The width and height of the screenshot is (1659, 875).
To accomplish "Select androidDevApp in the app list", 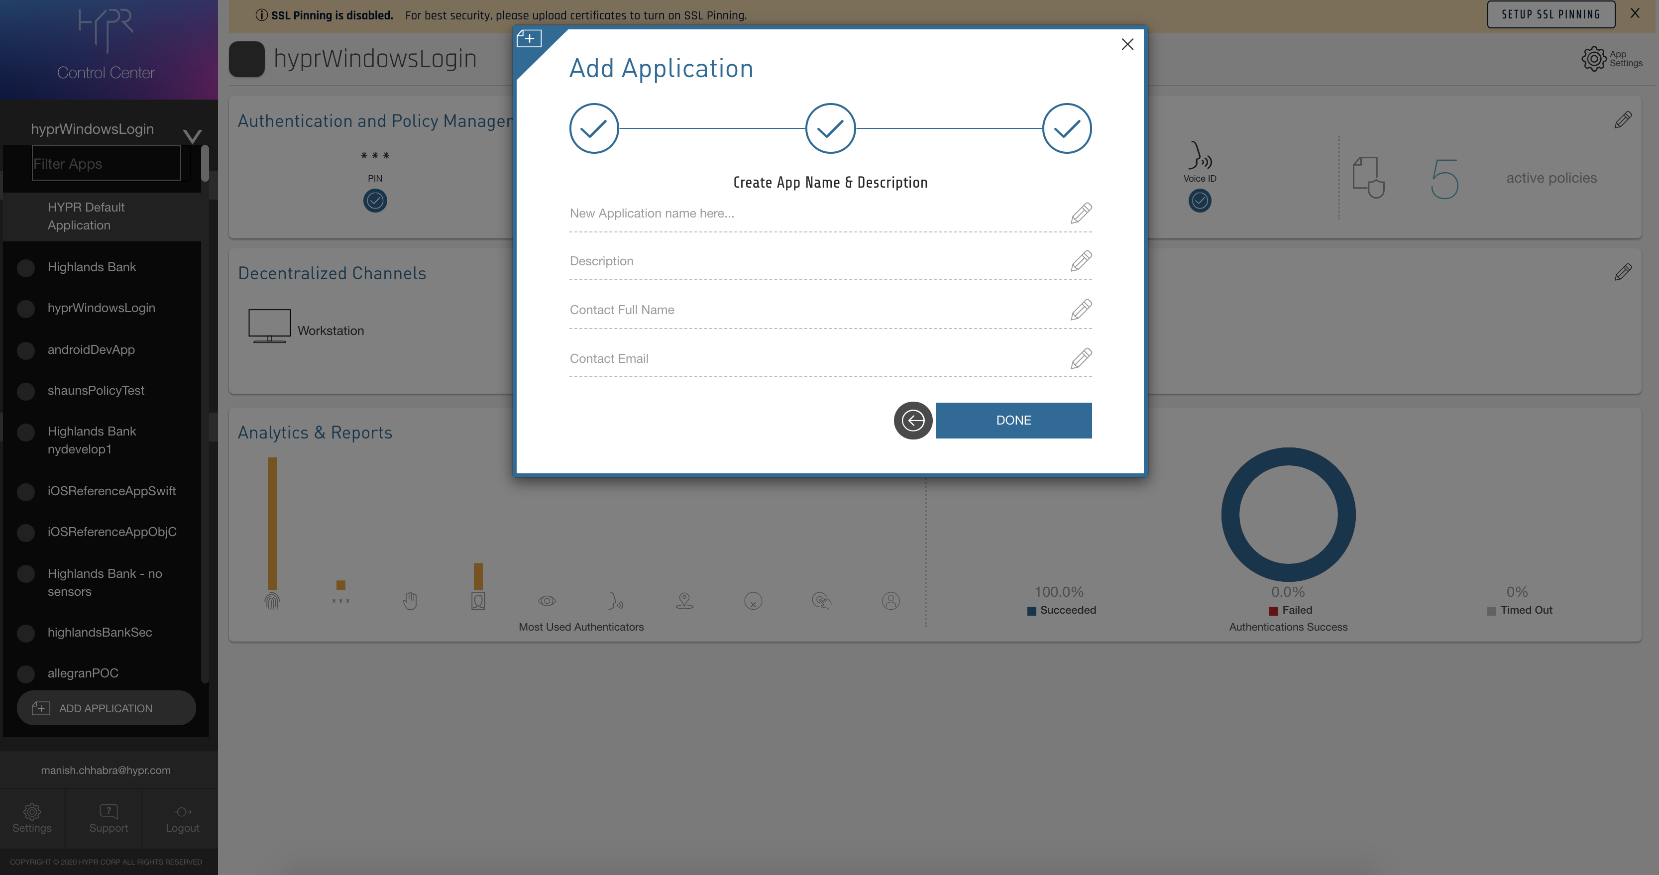I will coord(91,349).
